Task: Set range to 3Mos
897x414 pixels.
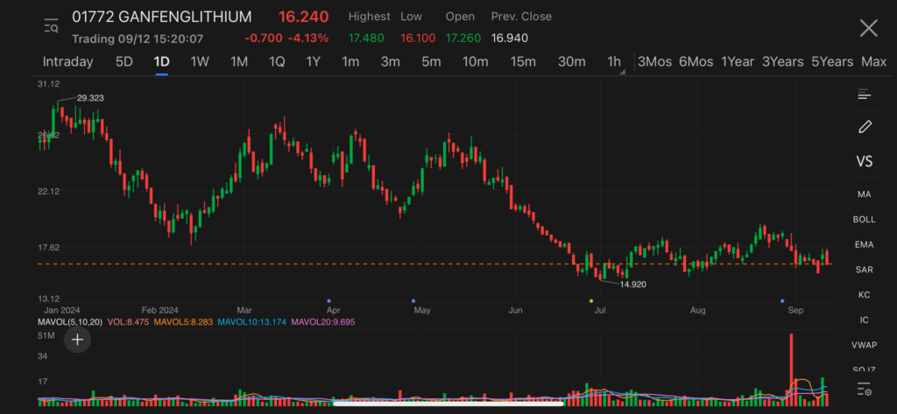Action: coord(654,62)
